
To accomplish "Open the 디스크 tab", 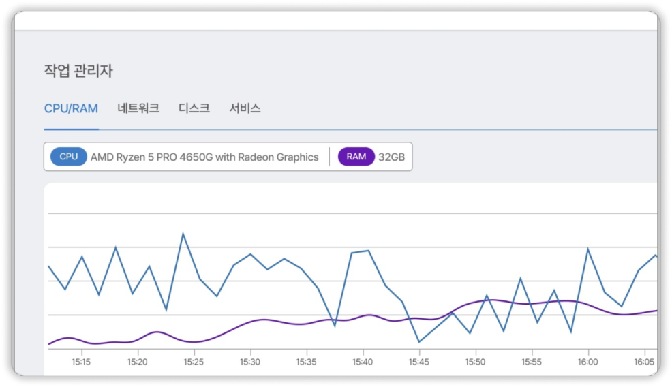I will [194, 108].
